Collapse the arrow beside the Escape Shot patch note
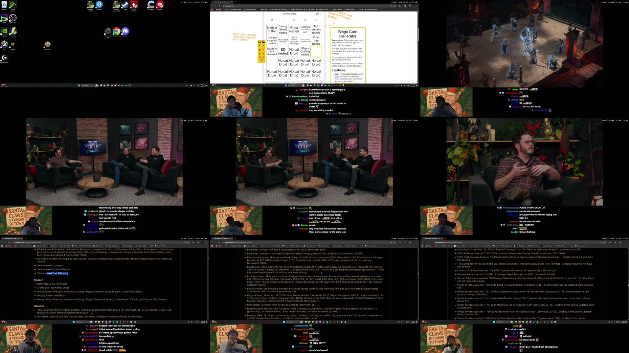This screenshot has height=353, width=629. [x=245, y=267]
